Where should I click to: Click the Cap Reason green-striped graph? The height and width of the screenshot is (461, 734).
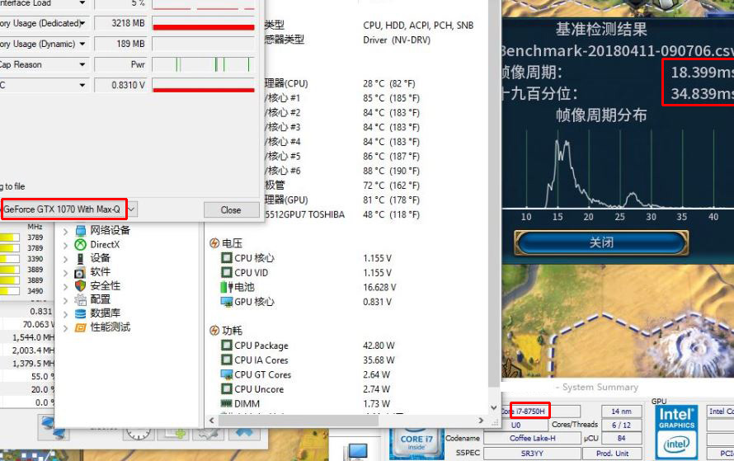(204, 64)
